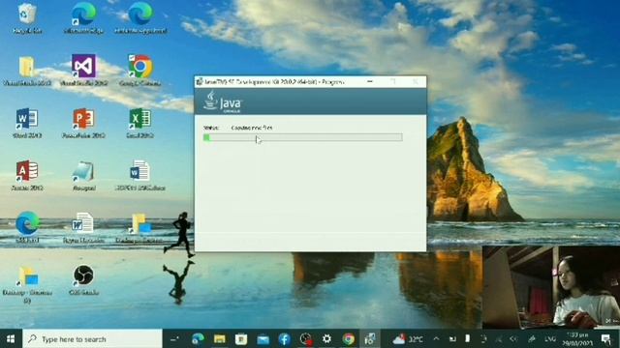The height and width of the screenshot is (348, 620).
Task: Open the Microsoft Edge desktop shortcut
Action: 83,17
